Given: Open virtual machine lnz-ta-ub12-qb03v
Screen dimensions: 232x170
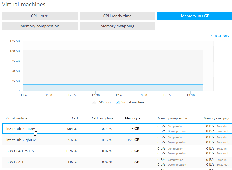Looking at the screenshot, I should [21, 140].
